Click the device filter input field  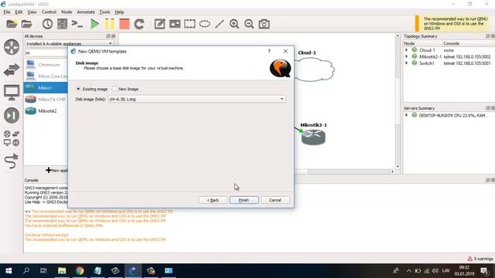coord(46,53)
